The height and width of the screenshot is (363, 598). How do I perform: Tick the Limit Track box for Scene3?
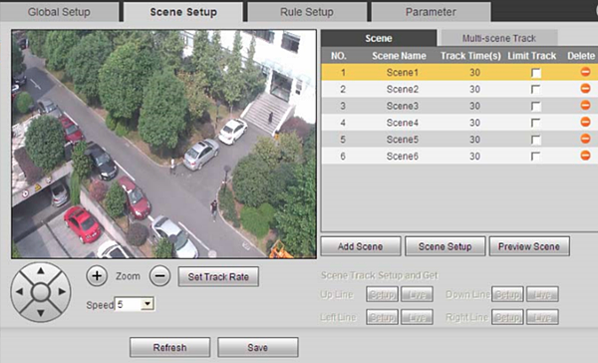(536, 106)
